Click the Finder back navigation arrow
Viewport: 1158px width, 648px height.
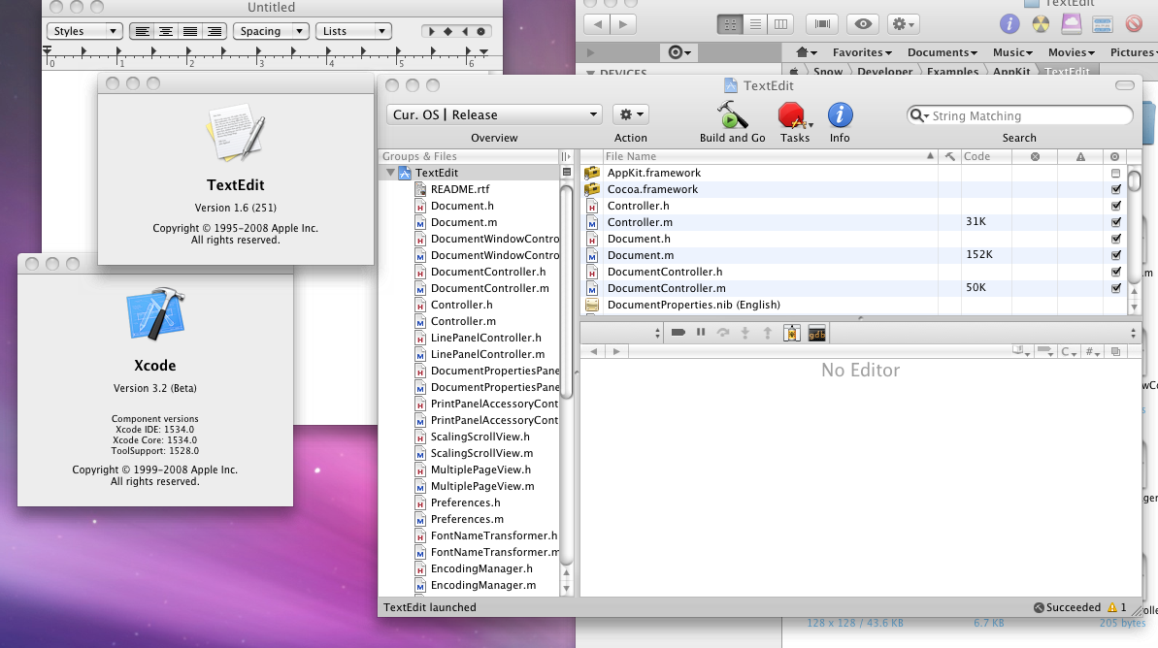click(597, 24)
